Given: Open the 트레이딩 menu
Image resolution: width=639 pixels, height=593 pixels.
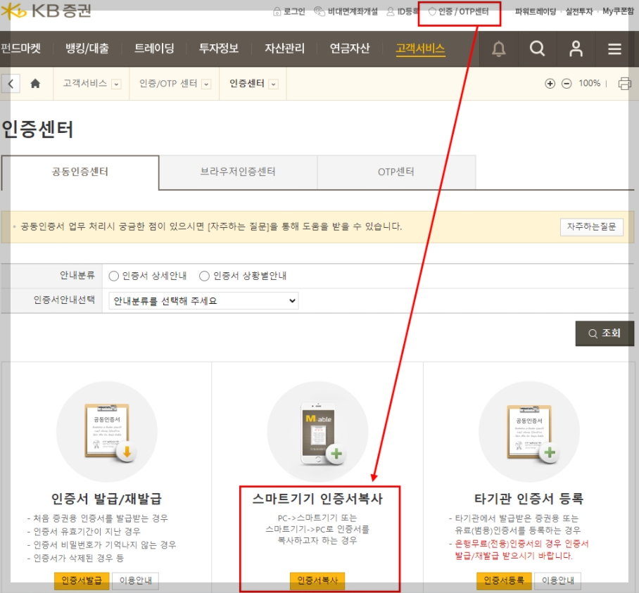Looking at the screenshot, I should (x=154, y=49).
